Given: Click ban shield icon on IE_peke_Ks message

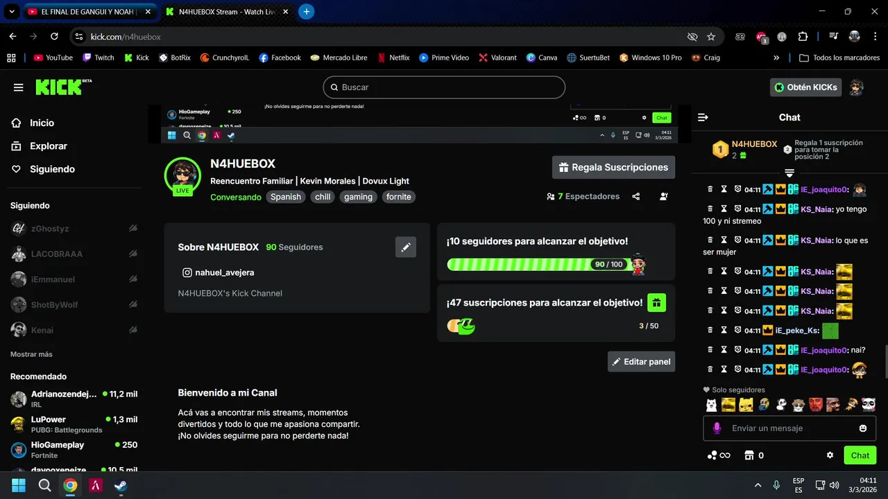Looking at the screenshot, I should click(737, 331).
